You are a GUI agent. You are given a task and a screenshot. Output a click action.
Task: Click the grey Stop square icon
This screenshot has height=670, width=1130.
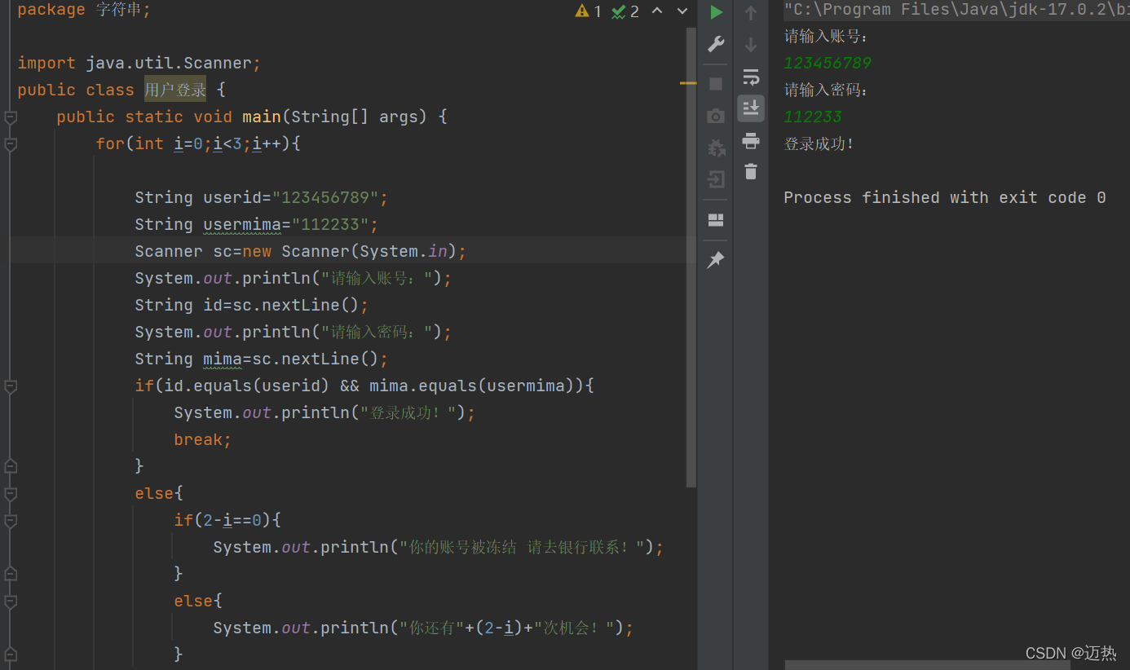tap(716, 84)
